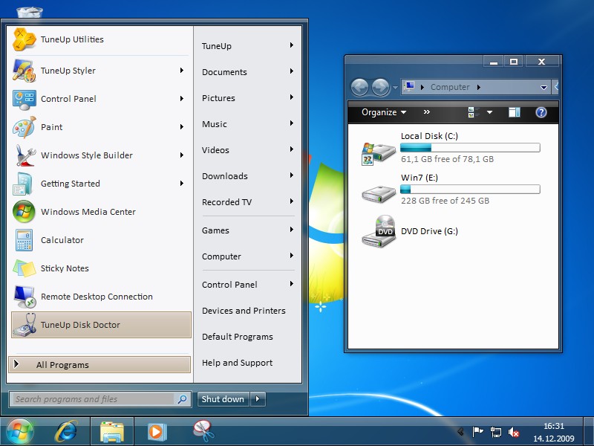Click the DVD Drive (G:) disc icon
Image resolution: width=594 pixels, height=446 pixels.
(379, 231)
